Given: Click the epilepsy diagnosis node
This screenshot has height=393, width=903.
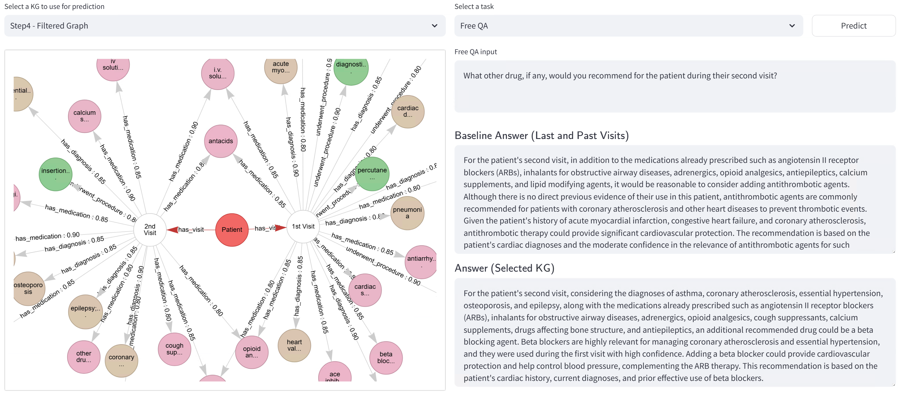Looking at the screenshot, I should point(85,311).
